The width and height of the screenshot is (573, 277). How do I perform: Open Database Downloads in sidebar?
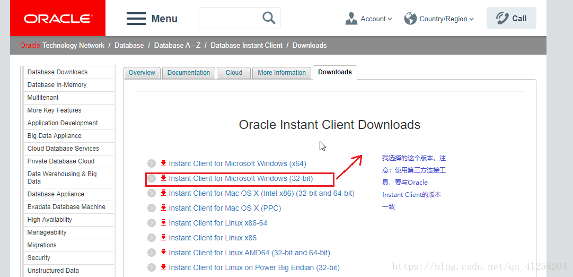point(69,72)
